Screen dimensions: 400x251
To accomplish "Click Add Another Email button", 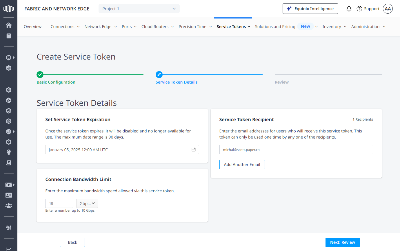I will point(242,165).
